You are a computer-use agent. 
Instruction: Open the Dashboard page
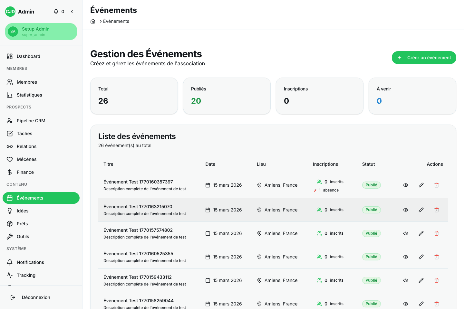[41, 56]
